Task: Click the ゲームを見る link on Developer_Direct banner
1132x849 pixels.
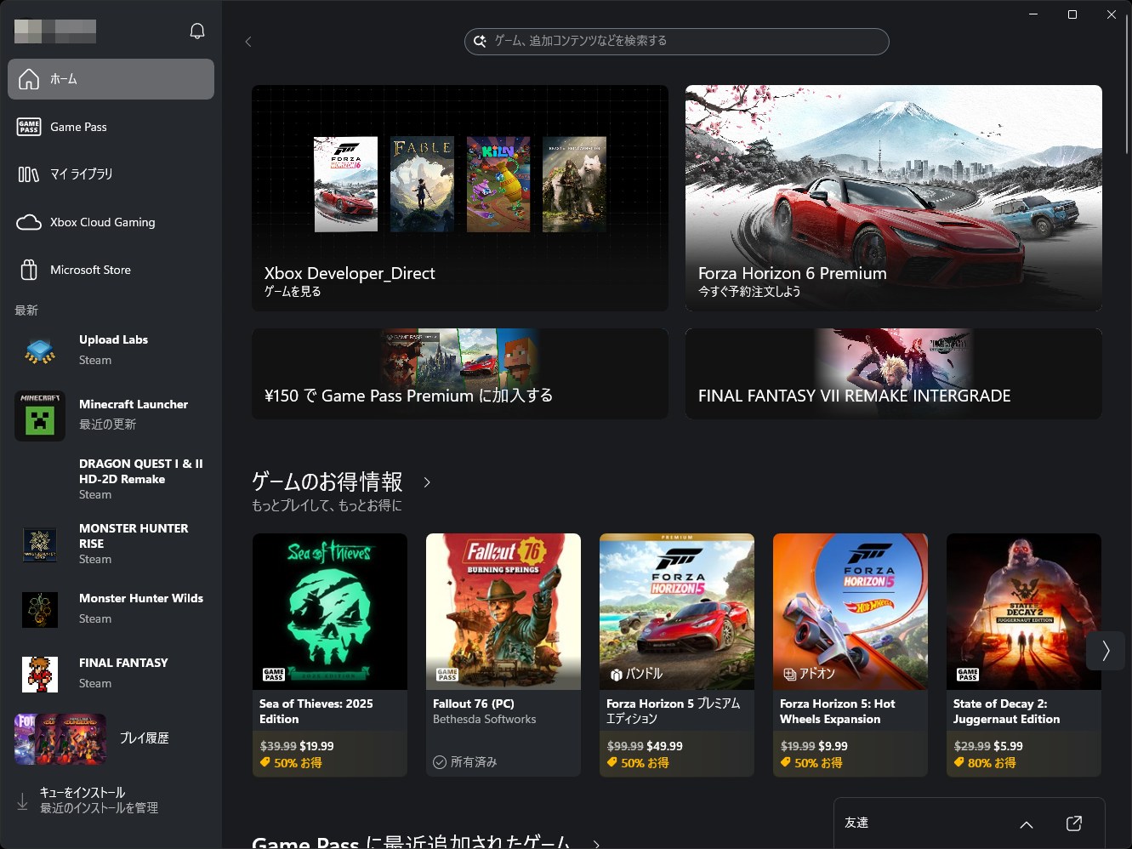Action: click(x=294, y=290)
